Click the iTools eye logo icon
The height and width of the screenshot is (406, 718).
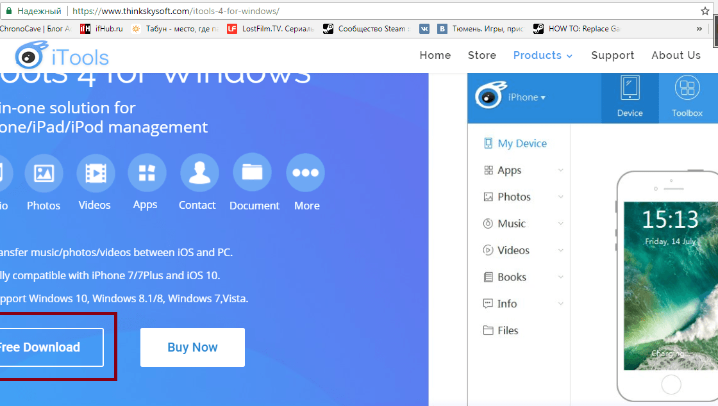coord(31,55)
